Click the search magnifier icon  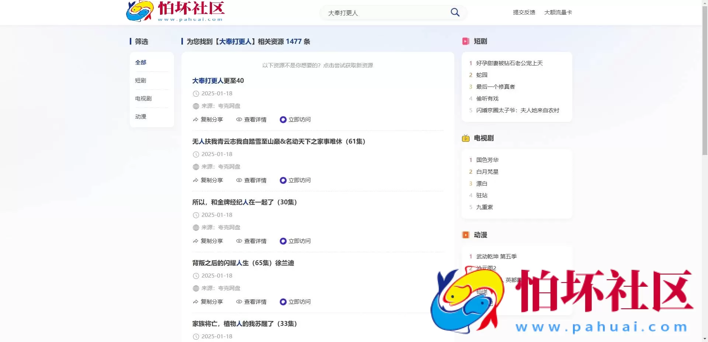[x=455, y=12]
